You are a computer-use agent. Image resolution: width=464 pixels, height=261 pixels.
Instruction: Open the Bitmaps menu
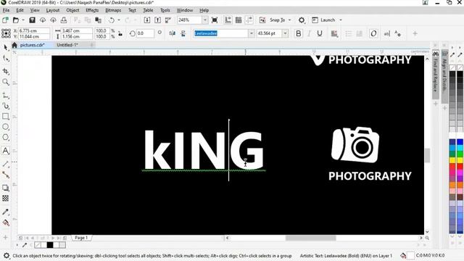coord(113,10)
